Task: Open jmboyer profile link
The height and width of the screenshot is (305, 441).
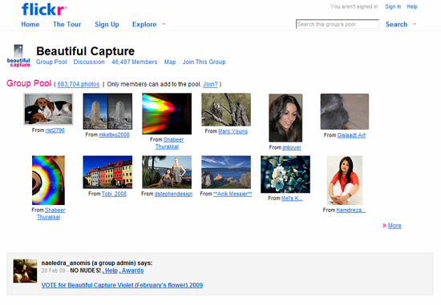Action: [292, 147]
